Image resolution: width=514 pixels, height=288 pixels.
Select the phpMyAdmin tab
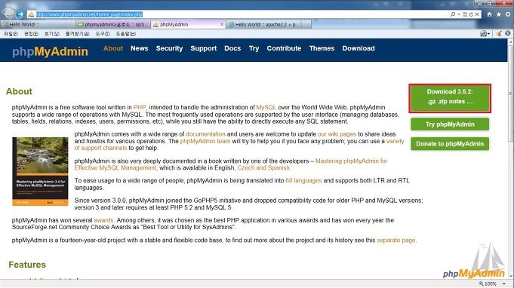pyautogui.click(x=189, y=25)
